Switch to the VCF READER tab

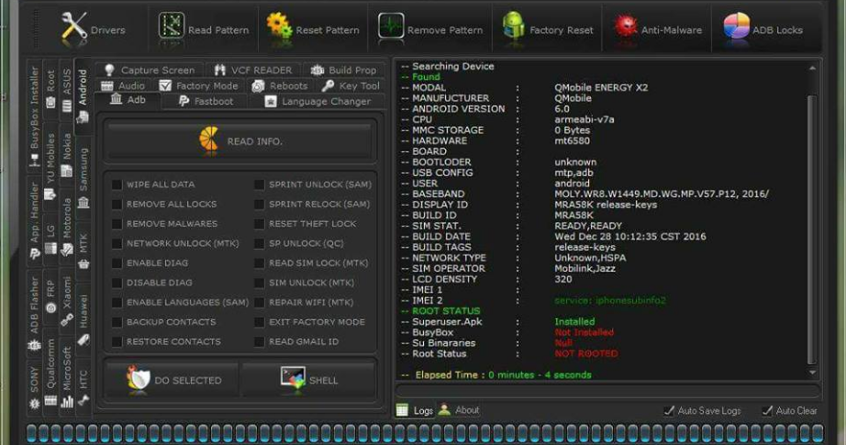253,70
